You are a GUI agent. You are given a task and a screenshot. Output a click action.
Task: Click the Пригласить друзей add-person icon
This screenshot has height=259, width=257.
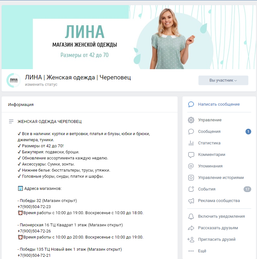tap(191, 239)
